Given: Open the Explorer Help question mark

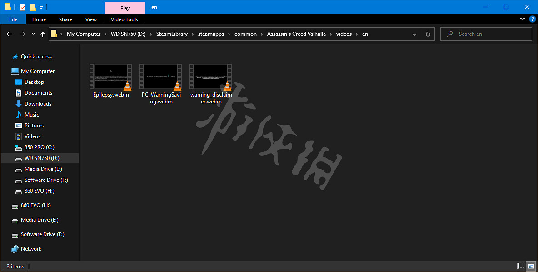Looking at the screenshot, I should [x=532, y=19].
